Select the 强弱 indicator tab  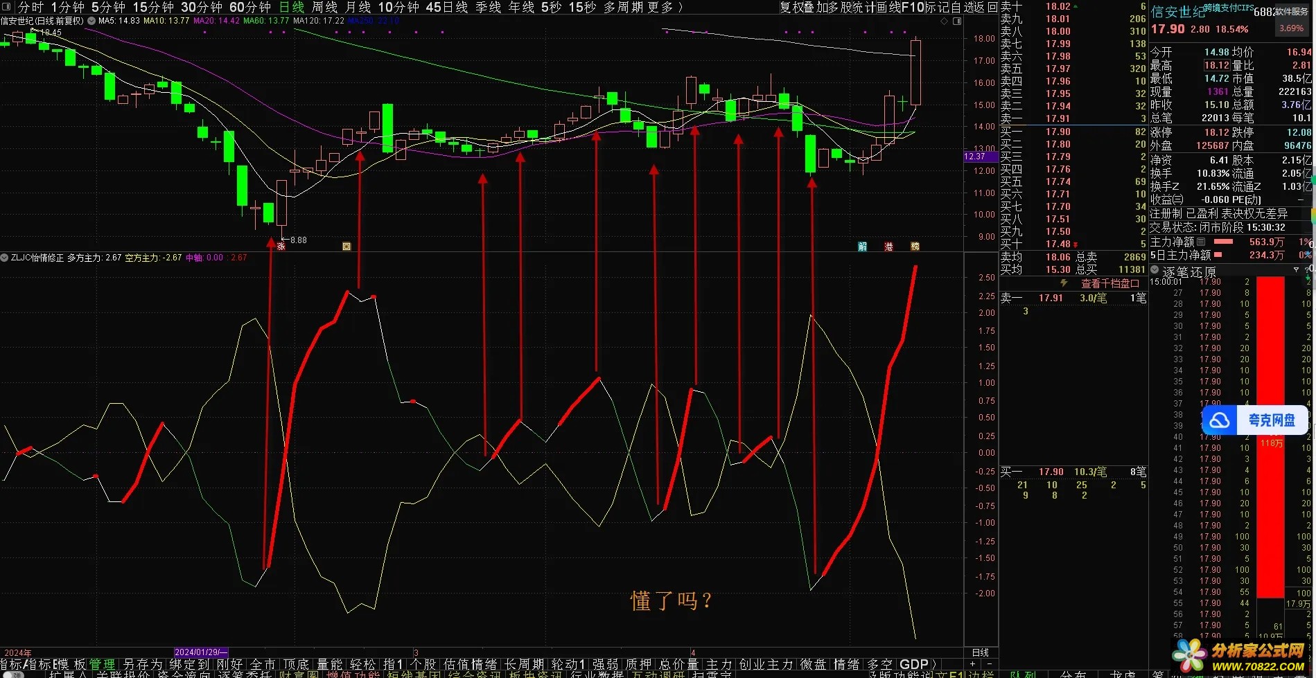(606, 664)
